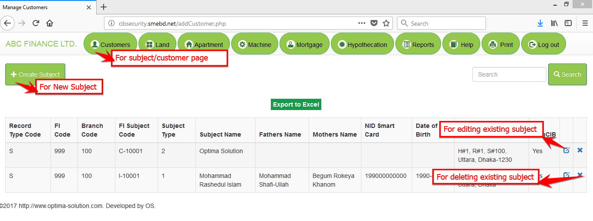Go to the browser home page
593x221 pixels.
click(50, 23)
